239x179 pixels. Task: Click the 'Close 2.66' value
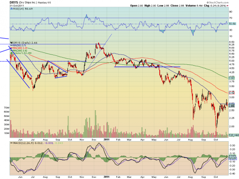(x=177, y=6)
